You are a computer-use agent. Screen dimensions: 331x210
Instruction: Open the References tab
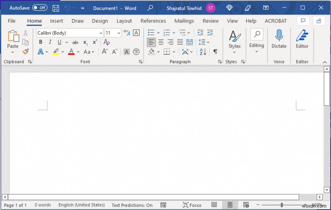153,21
